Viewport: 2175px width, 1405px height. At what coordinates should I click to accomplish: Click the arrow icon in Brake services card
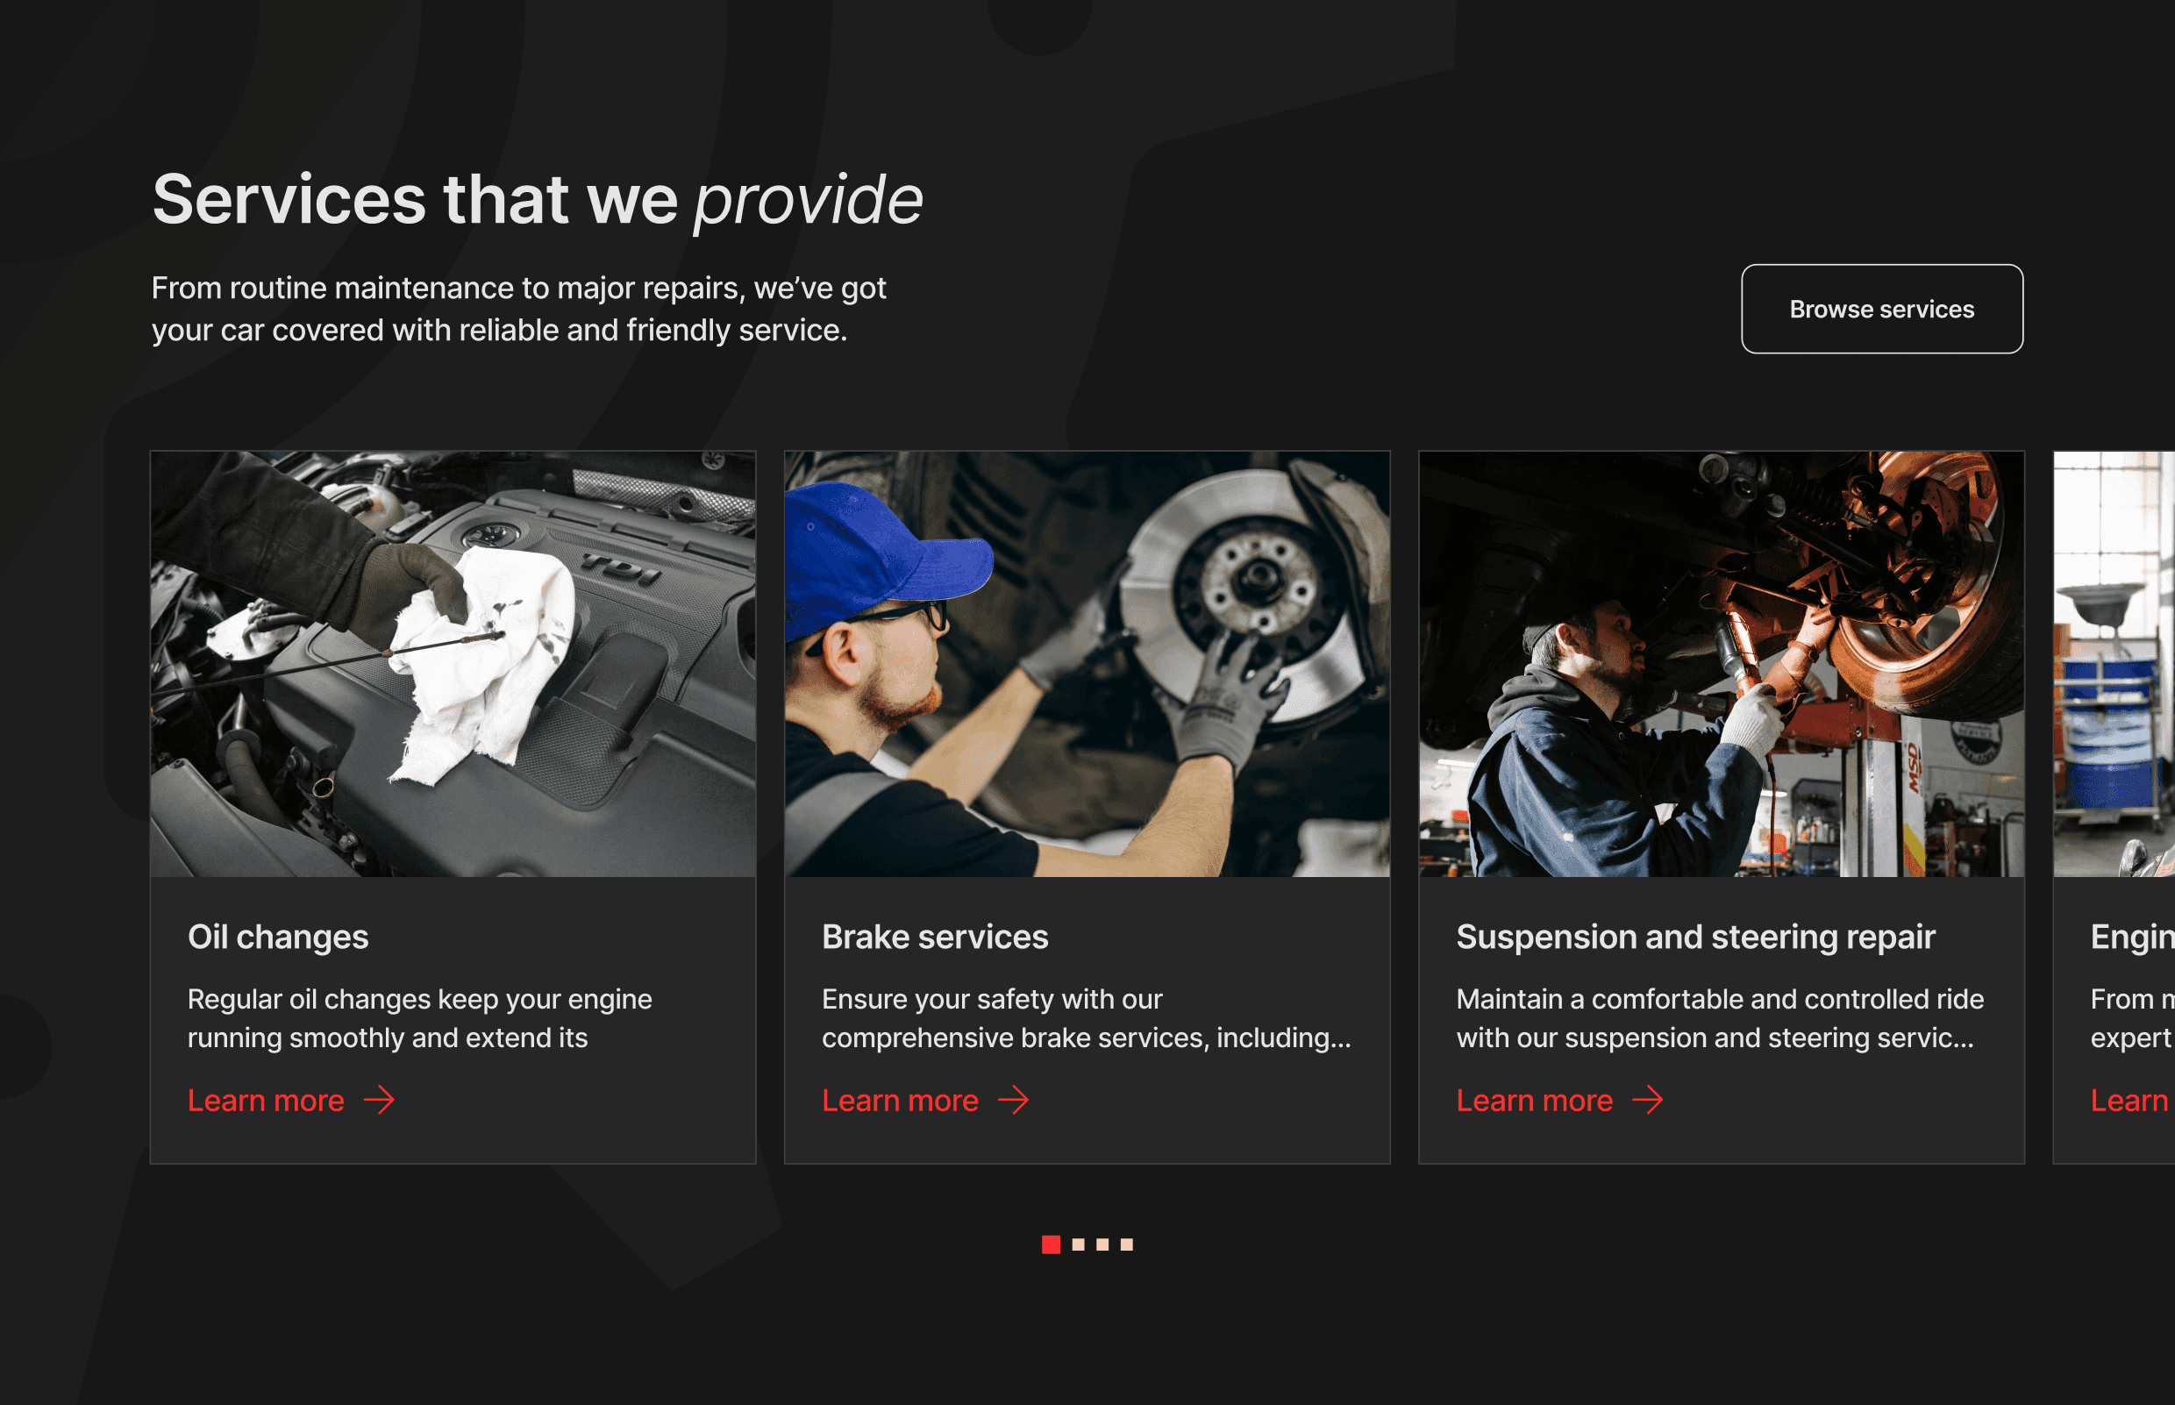coord(1014,1101)
